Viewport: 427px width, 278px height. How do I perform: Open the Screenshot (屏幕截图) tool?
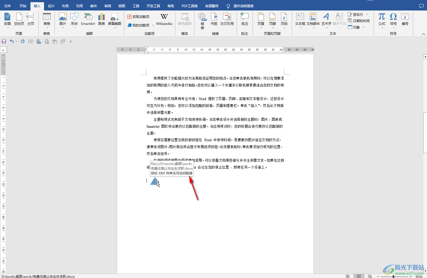tap(115, 20)
